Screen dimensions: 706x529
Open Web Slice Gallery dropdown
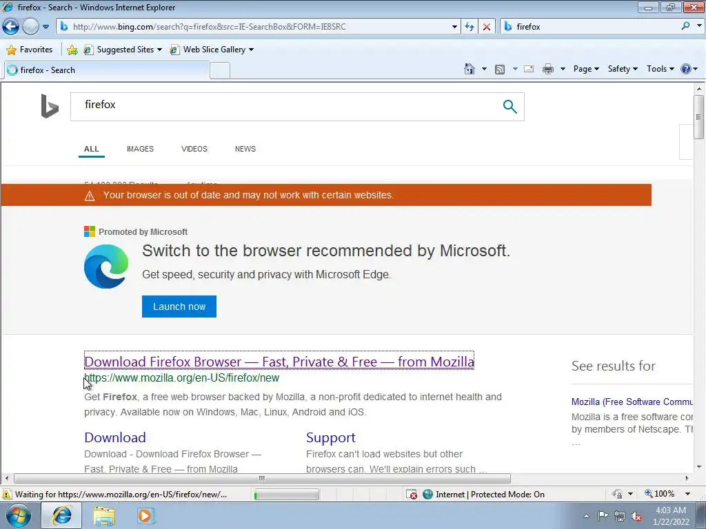(x=212, y=50)
